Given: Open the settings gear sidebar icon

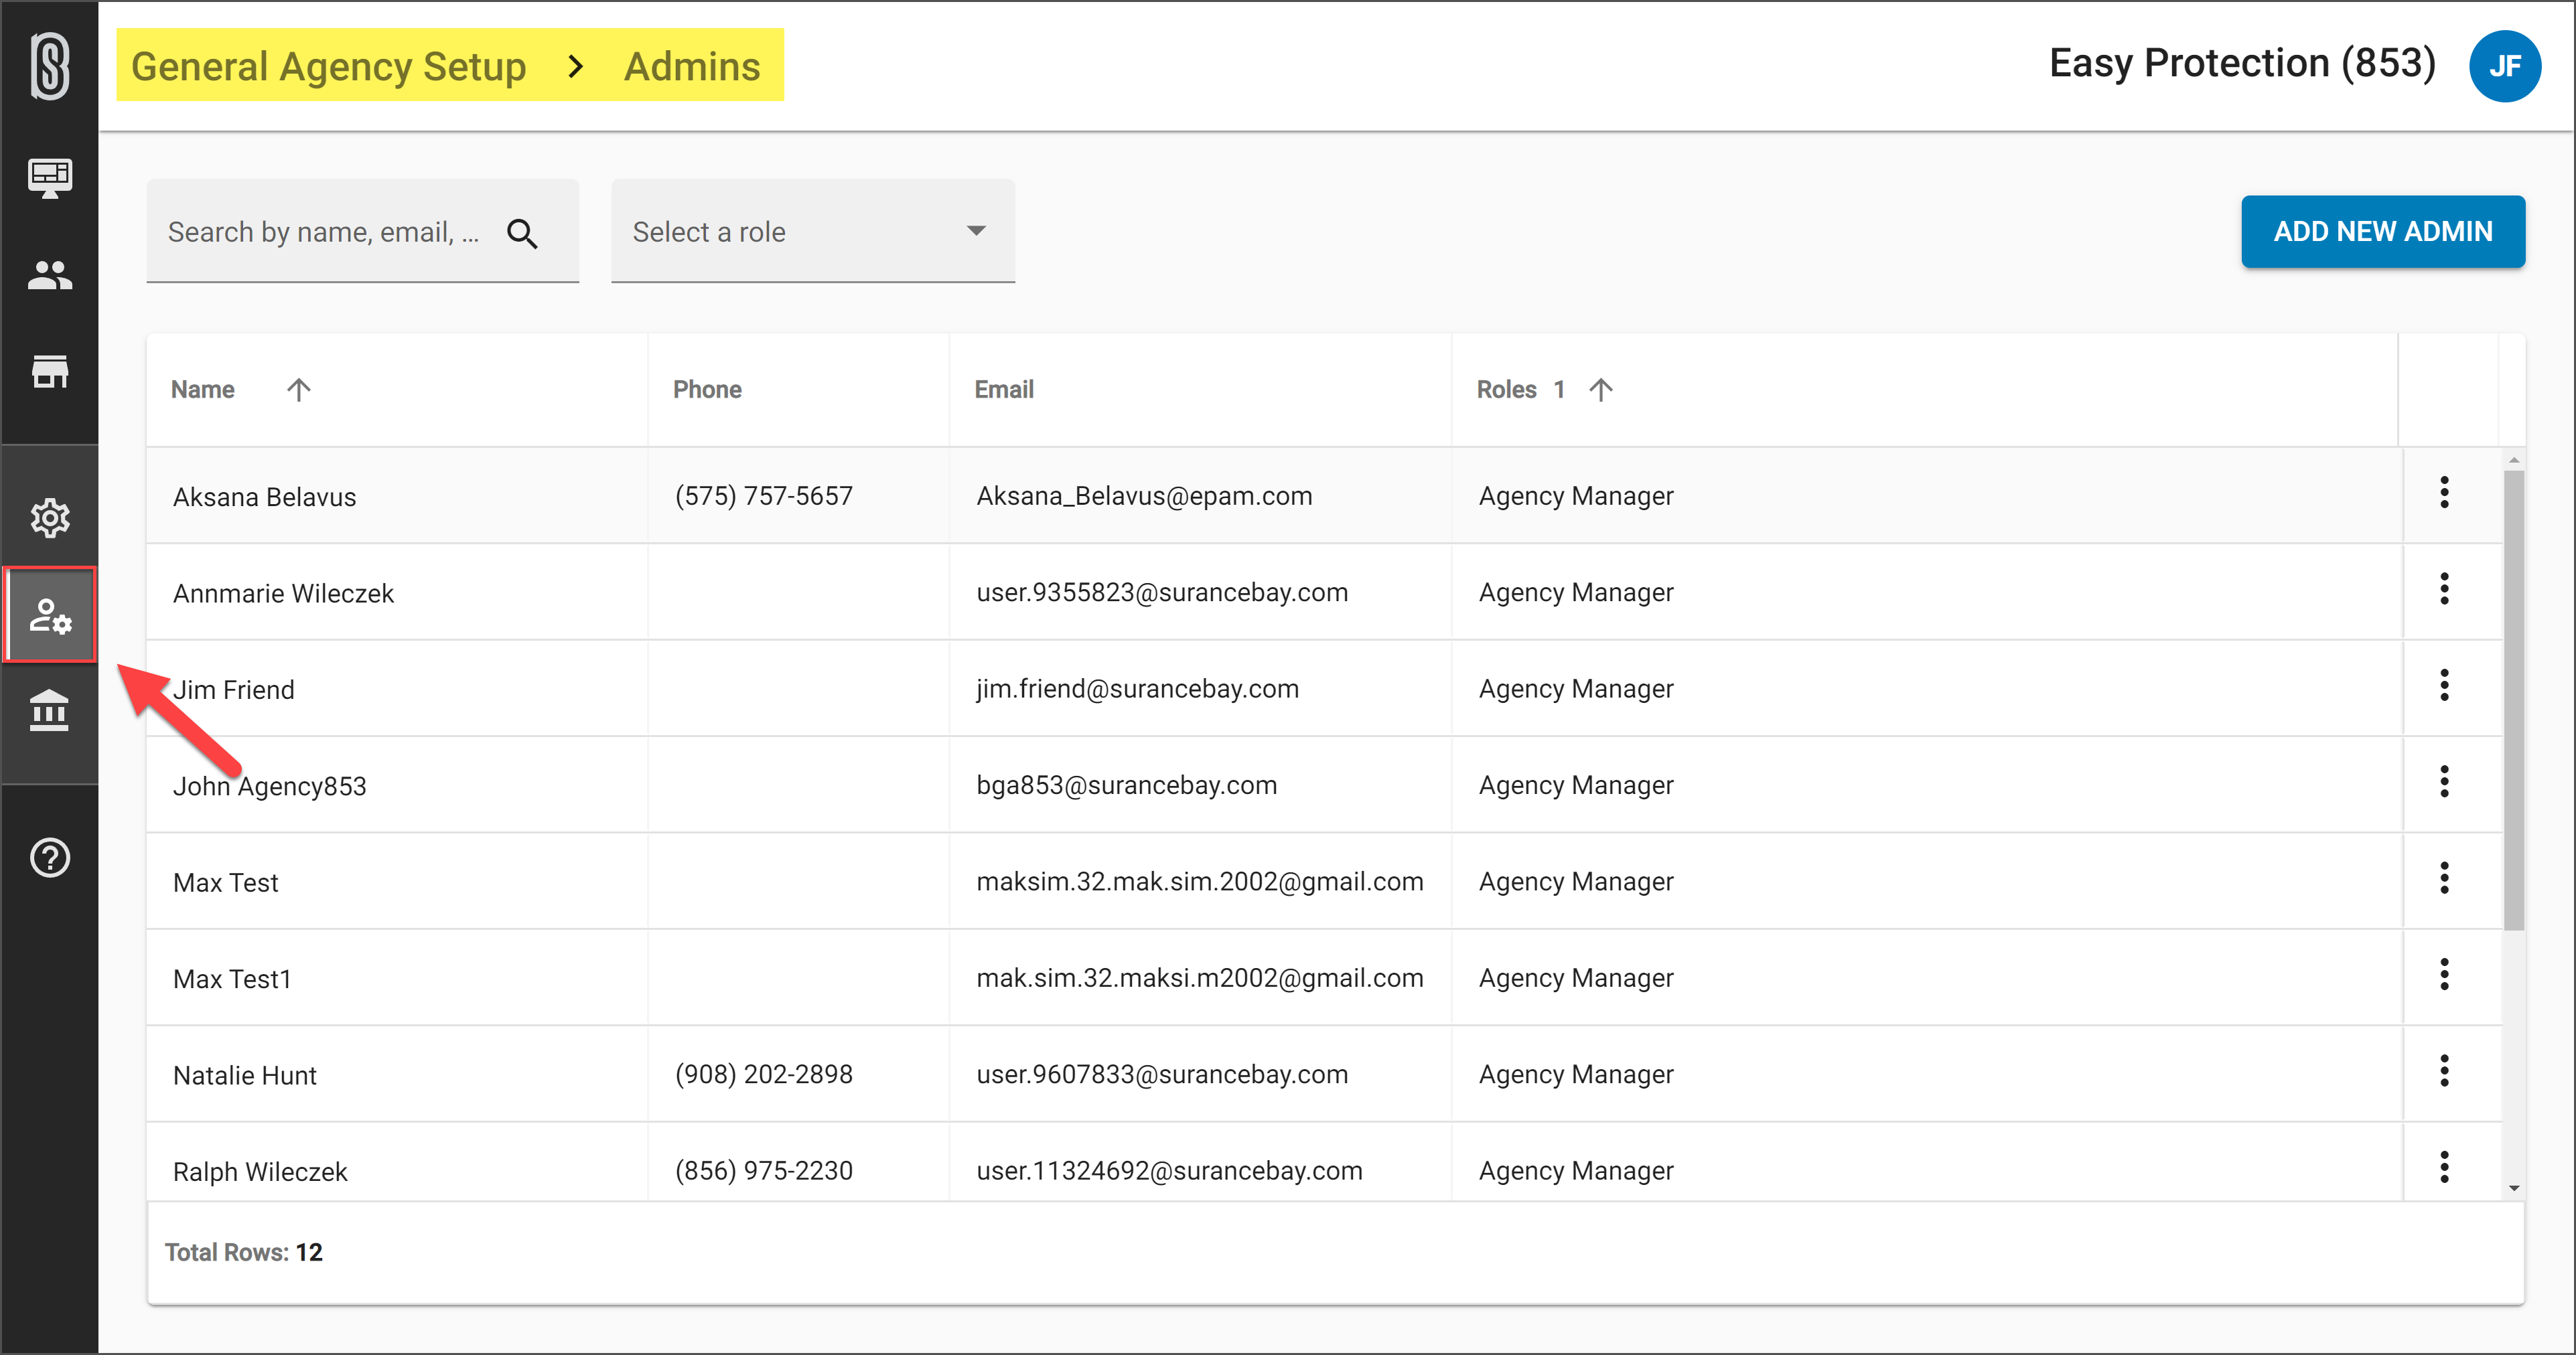Looking at the screenshot, I should click(x=50, y=517).
